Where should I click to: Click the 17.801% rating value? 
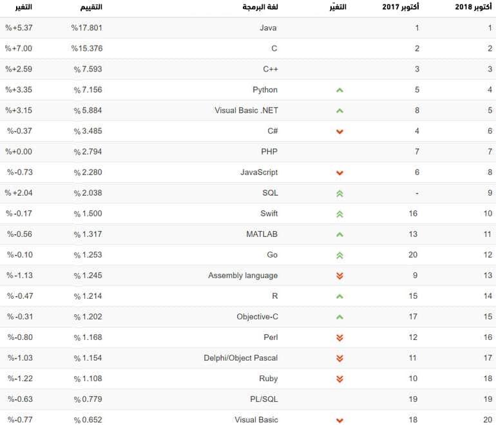87,28
